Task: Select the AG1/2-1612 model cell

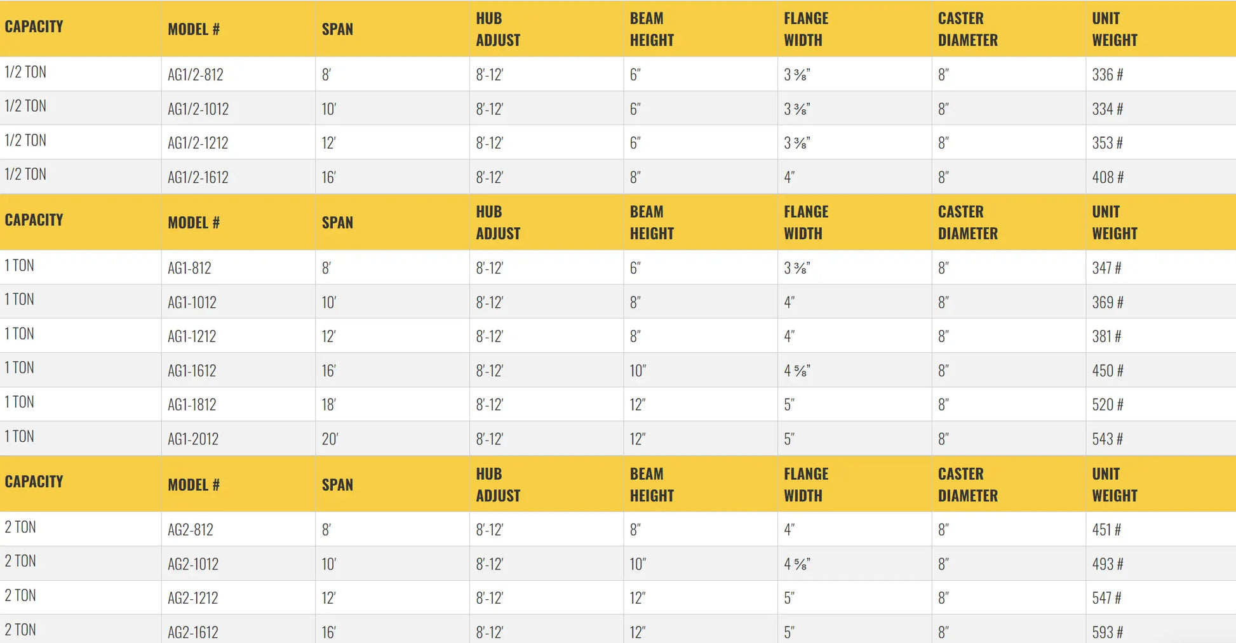Action: 198,178
